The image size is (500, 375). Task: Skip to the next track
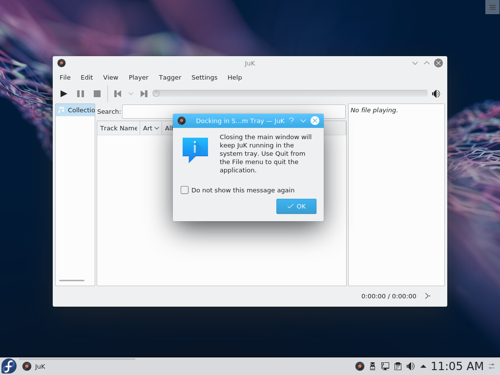(x=144, y=94)
